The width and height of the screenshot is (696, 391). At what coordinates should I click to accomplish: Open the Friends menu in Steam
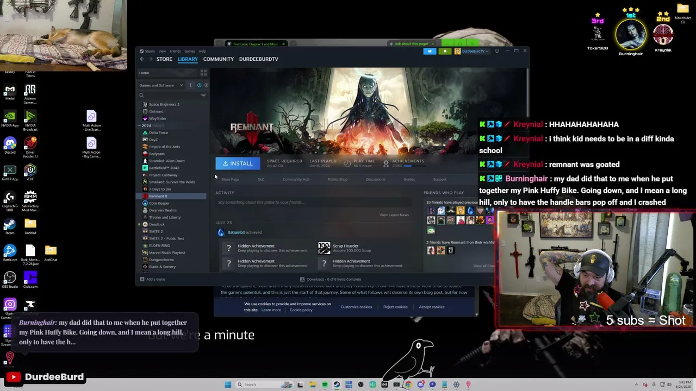click(175, 51)
